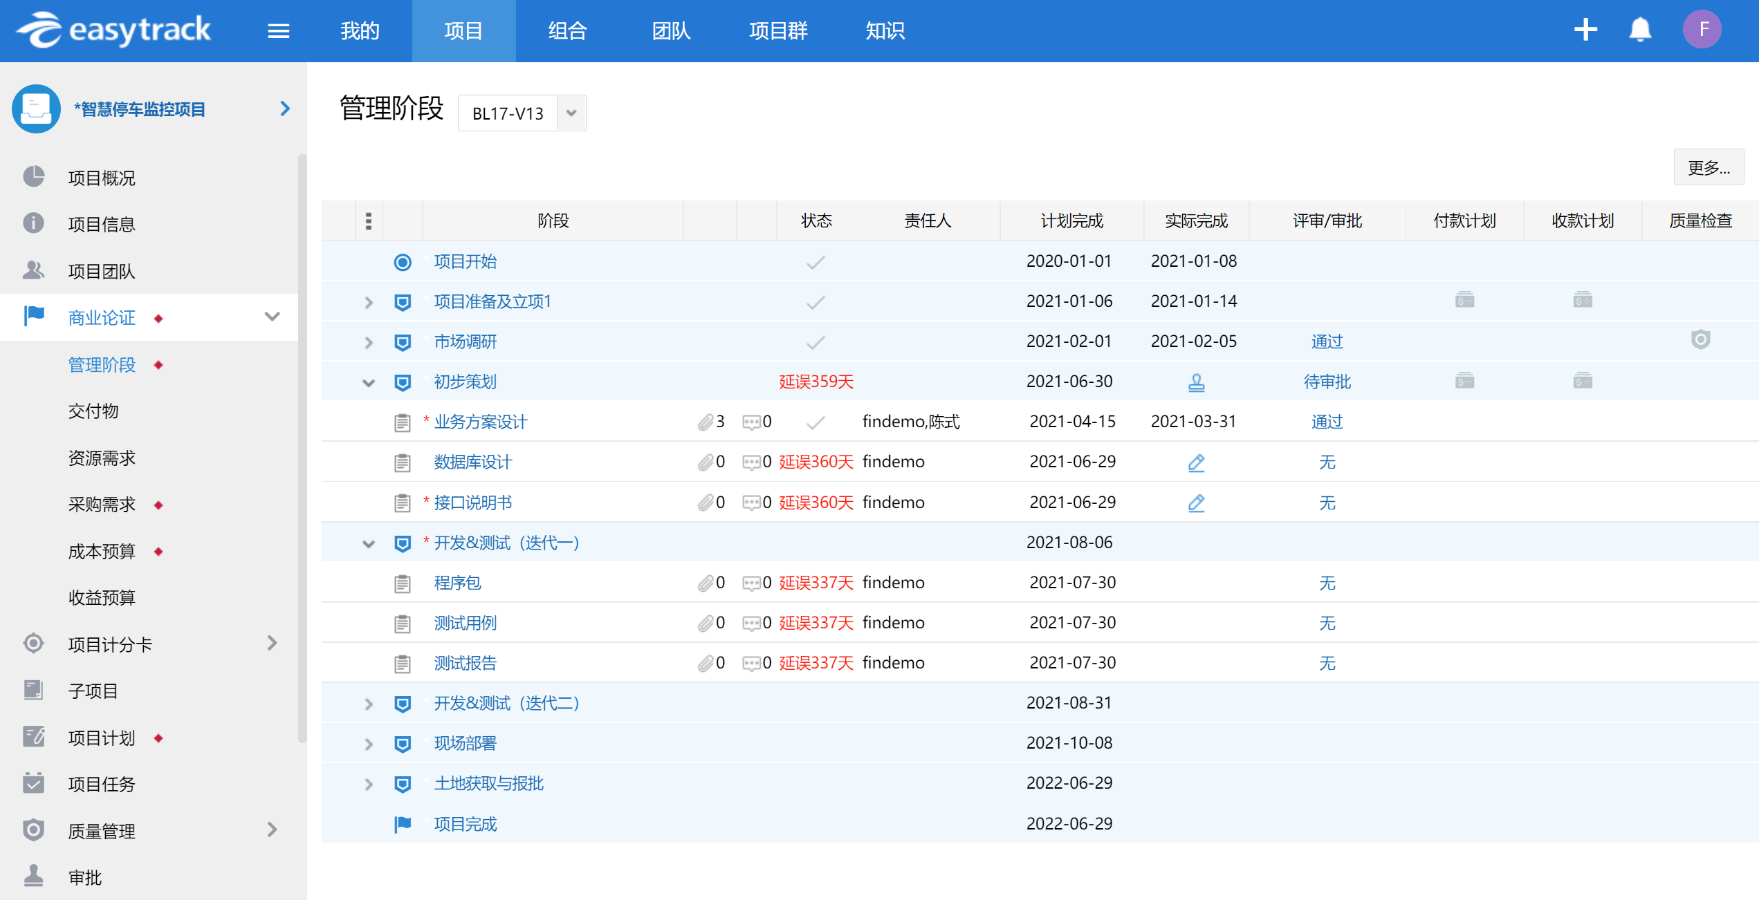The image size is (1759, 900).
Task: Click attachment paperclip icon for 业务方案设计
Action: pyautogui.click(x=705, y=422)
